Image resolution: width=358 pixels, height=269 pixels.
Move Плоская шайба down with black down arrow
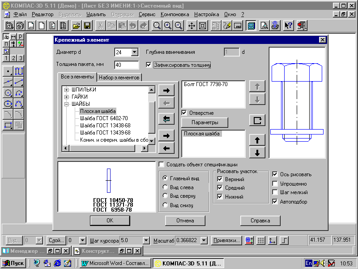(257, 152)
